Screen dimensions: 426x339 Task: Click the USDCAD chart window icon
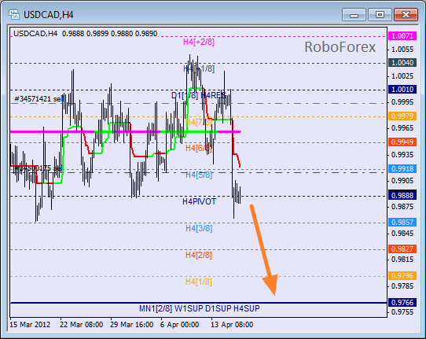pos(14,14)
